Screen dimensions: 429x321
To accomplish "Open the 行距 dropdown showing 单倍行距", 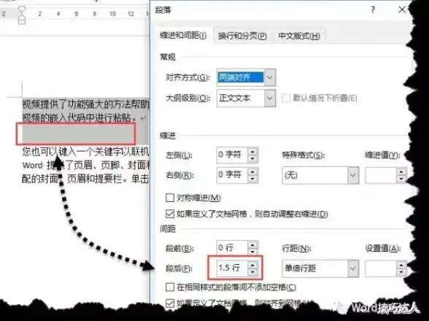I will tap(320, 268).
